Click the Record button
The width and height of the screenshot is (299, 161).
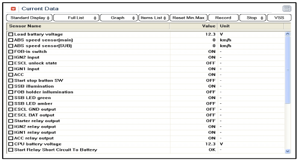(x=223, y=18)
